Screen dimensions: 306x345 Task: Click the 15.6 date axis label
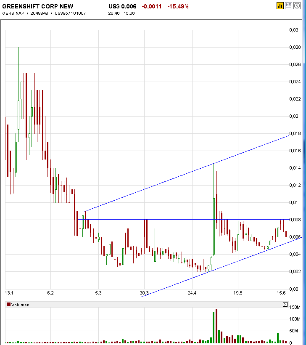(281, 293)
